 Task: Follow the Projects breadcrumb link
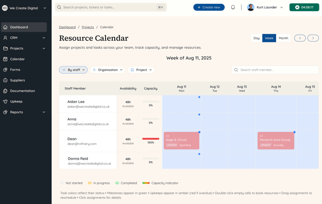point(88,27)
